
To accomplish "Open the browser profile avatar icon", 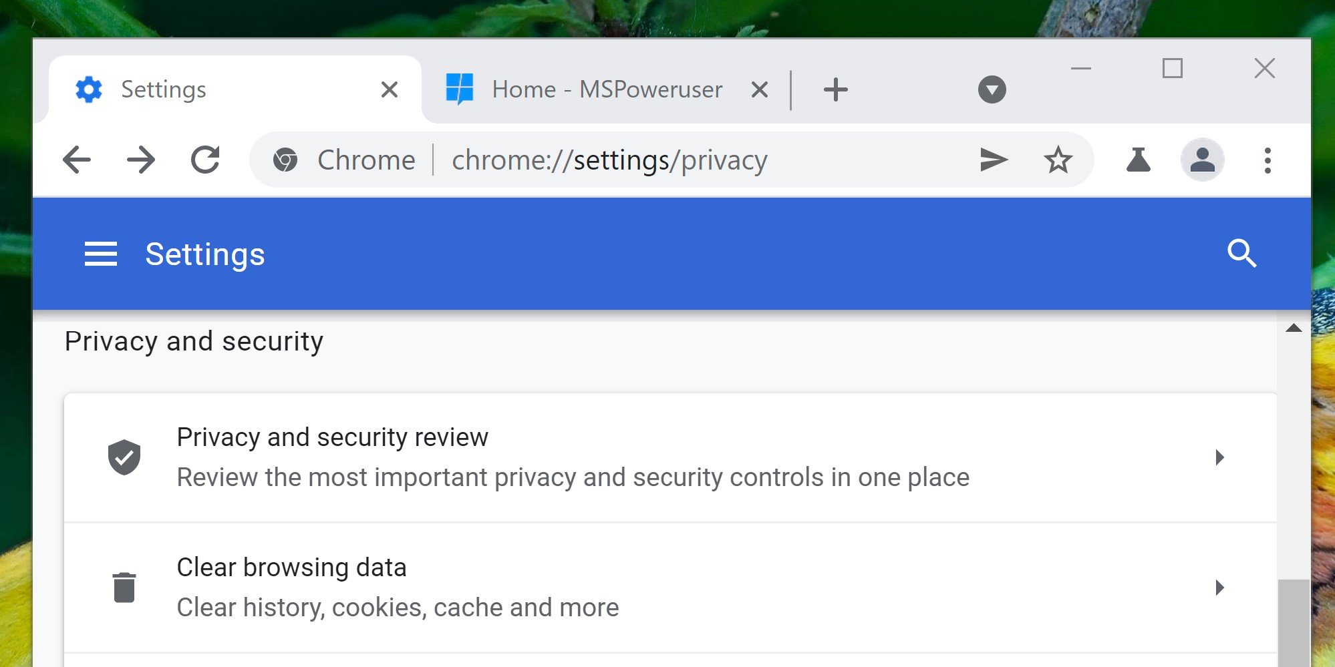I will tap(1202, 160).
